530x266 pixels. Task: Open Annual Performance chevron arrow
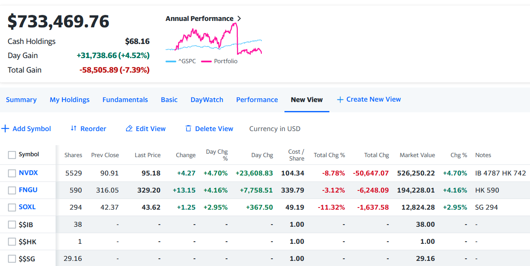click(x=239, y=19)
